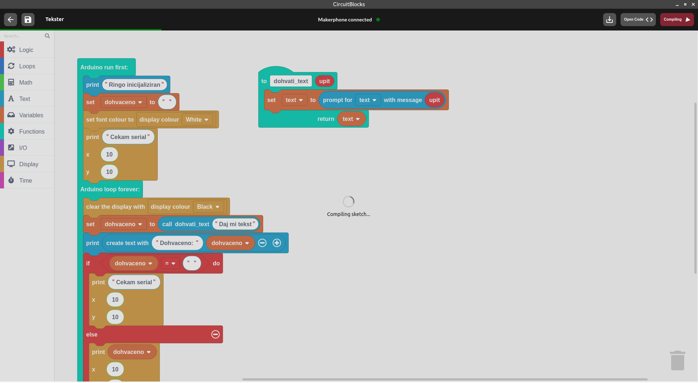This screenshot has height=383, width=698.
Task: Click the trash can icon
Action: 678,360
